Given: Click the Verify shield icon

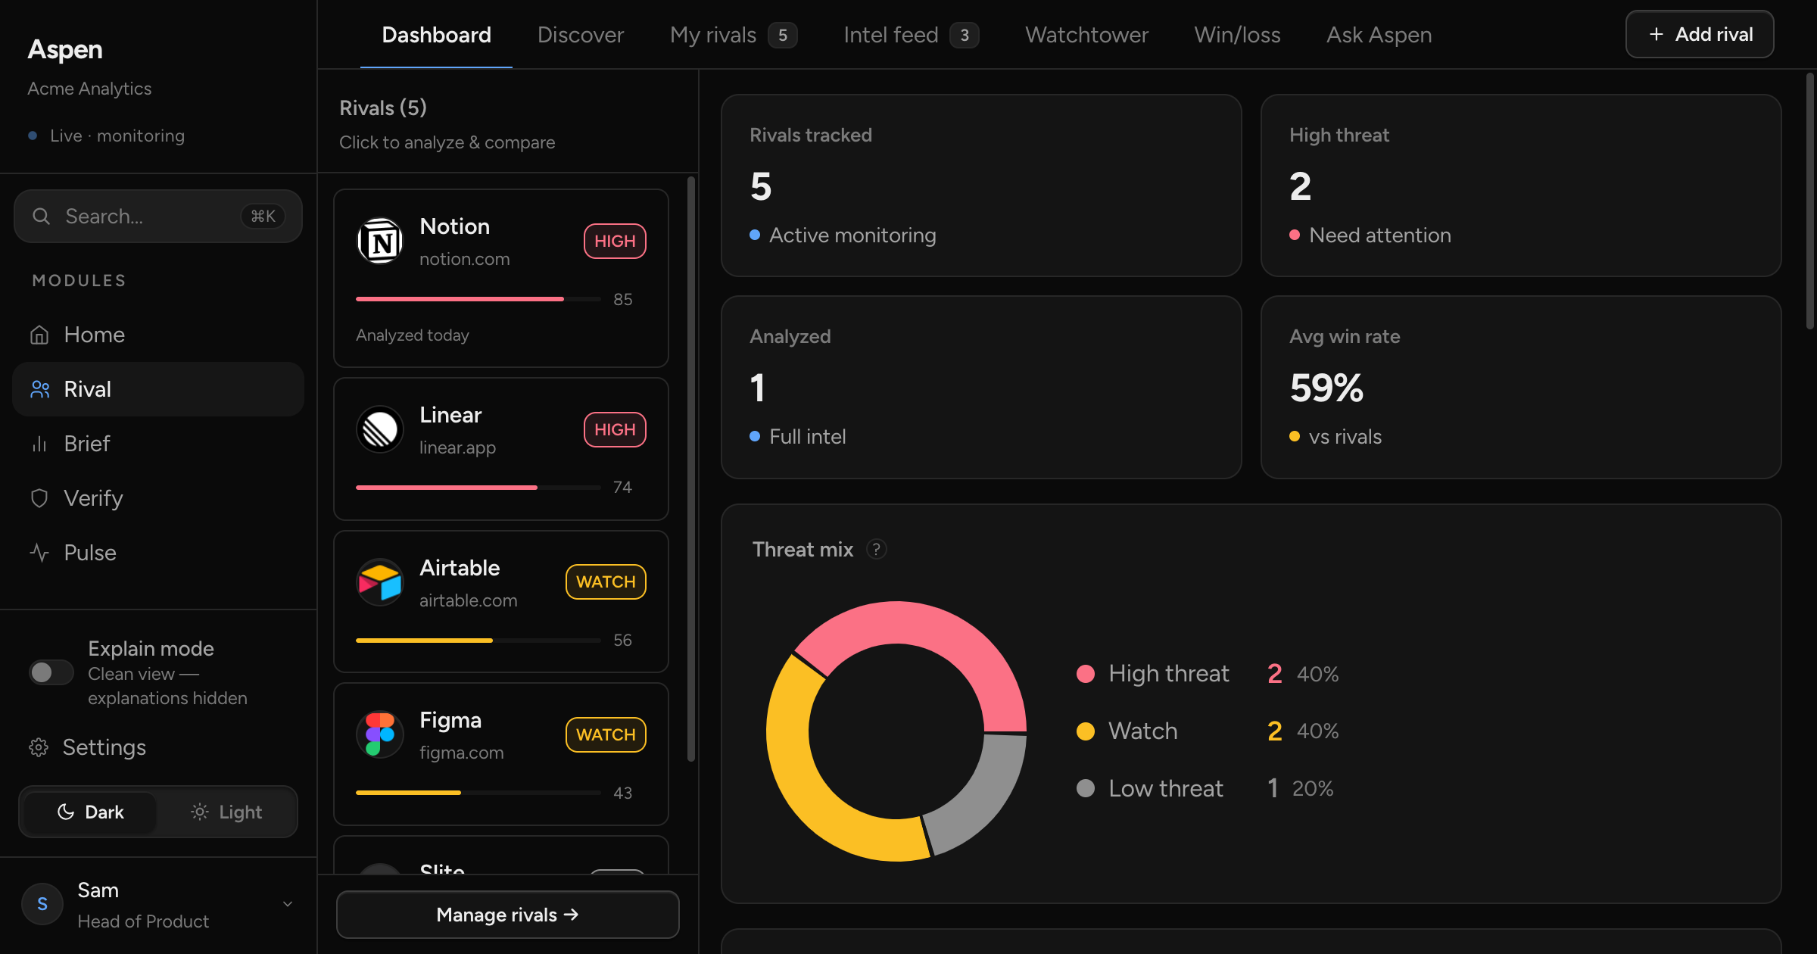Looking at the screenshot, I should [39, 498].
